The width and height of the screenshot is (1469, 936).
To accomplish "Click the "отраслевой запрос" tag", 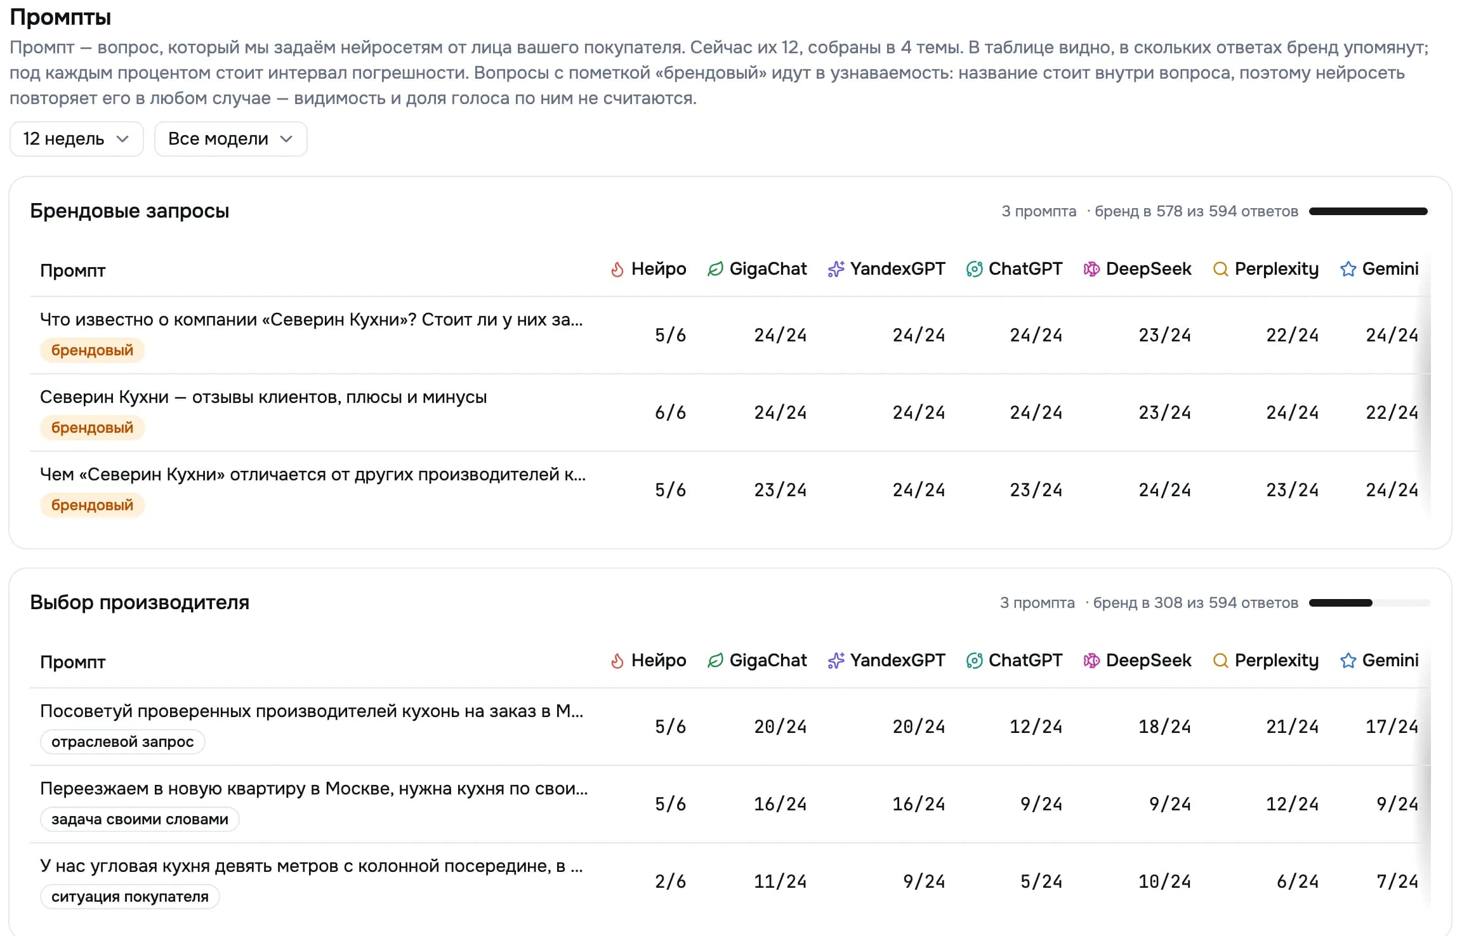I will point(122,742).
